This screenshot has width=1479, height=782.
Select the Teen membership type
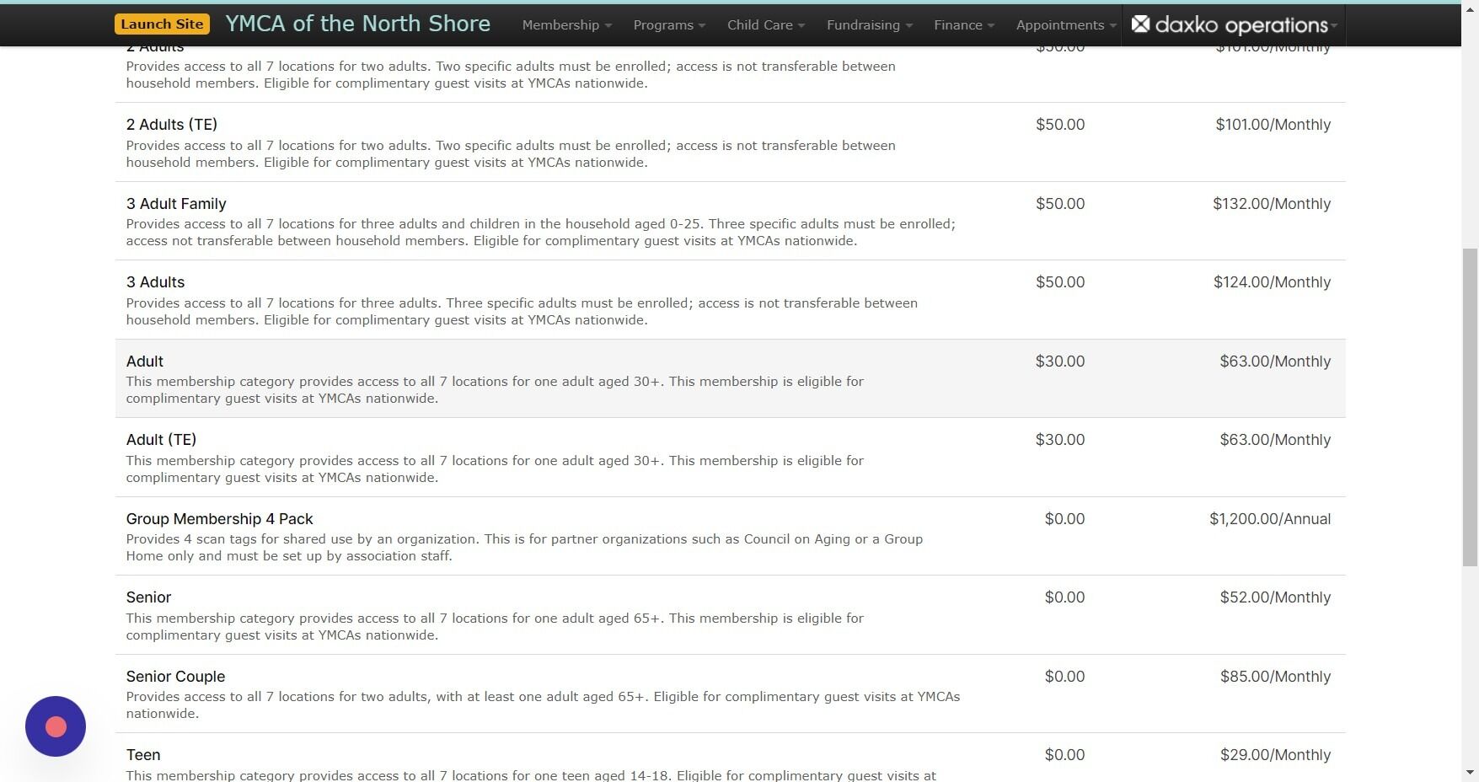pos(142,754)
